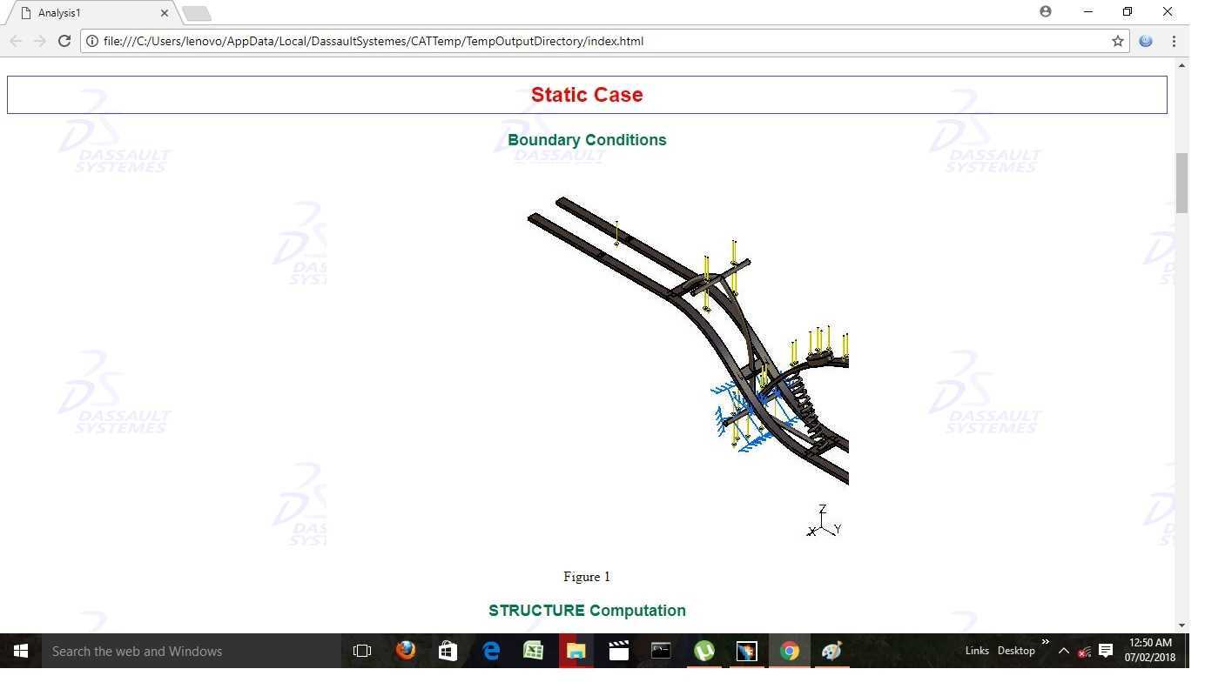Open Microsoft Edge from the taskbar

(x=491, y=651)
